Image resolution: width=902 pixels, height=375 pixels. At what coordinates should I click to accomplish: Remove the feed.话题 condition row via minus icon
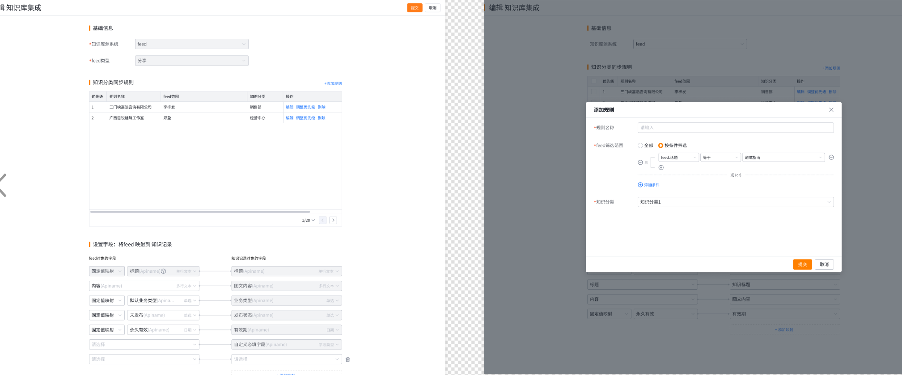coord(831,157)
